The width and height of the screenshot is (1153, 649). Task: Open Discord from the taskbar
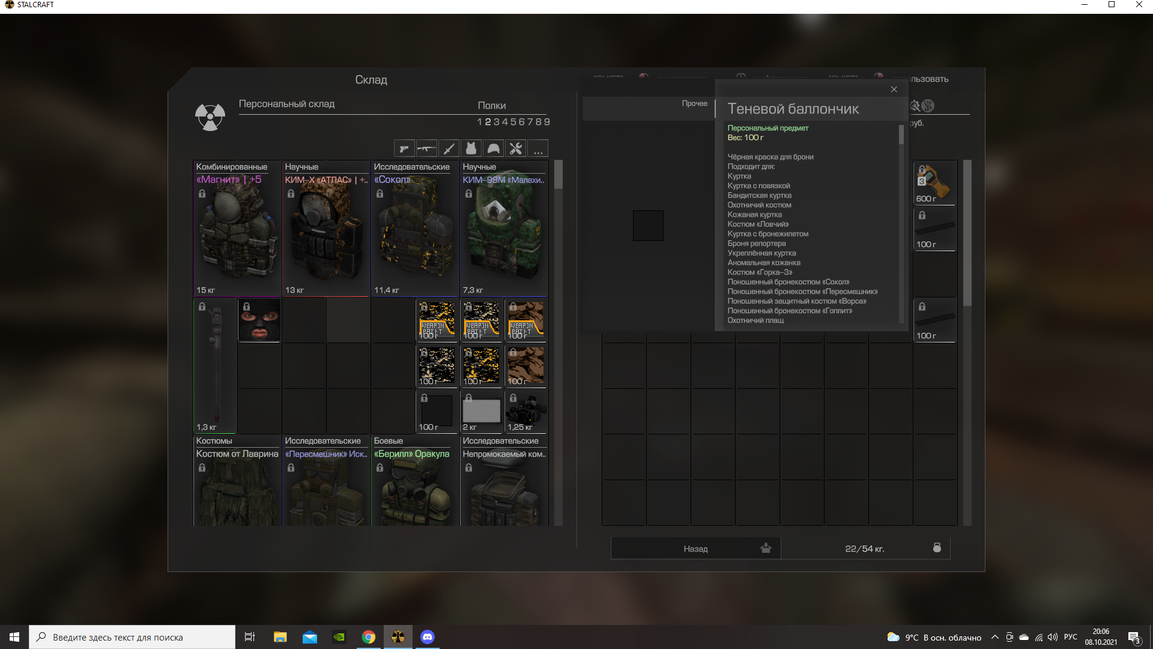pos(428,637)
